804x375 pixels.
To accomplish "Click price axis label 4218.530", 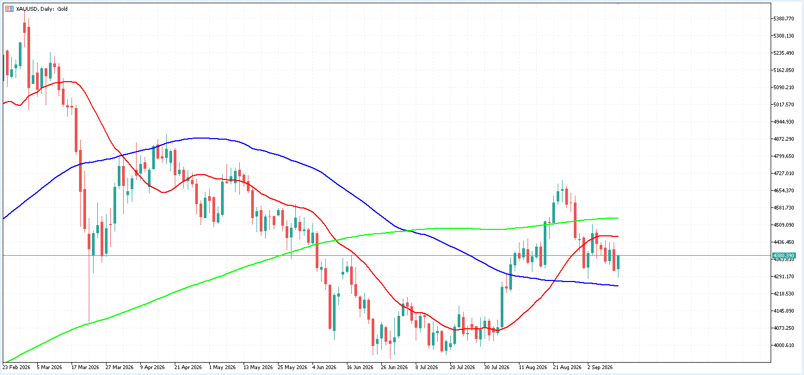I will point(784,294).
